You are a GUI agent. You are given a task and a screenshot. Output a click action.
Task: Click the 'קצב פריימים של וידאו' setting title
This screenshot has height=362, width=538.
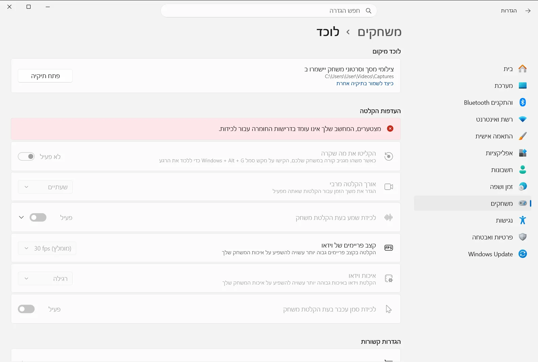348,245
